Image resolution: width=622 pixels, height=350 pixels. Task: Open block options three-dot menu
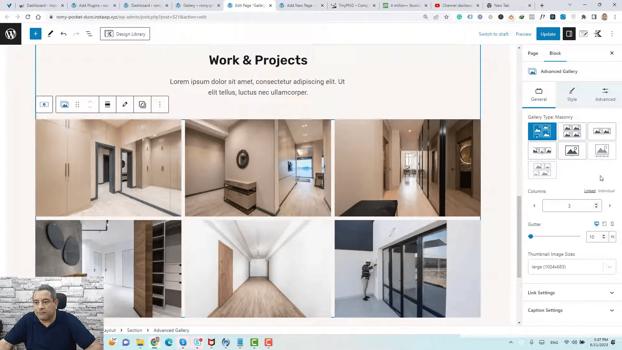(160, 104)
